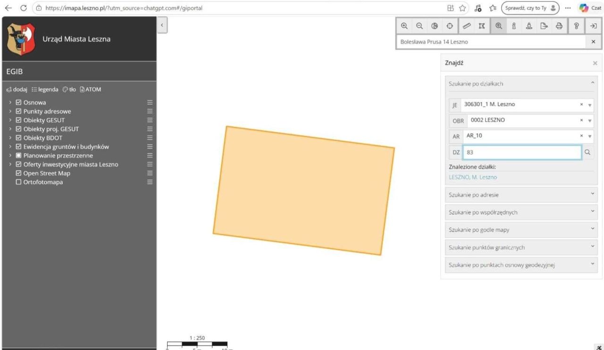Open the browser Czat copilot button
This screenshot has width=604, height=350.
(591, 8)
